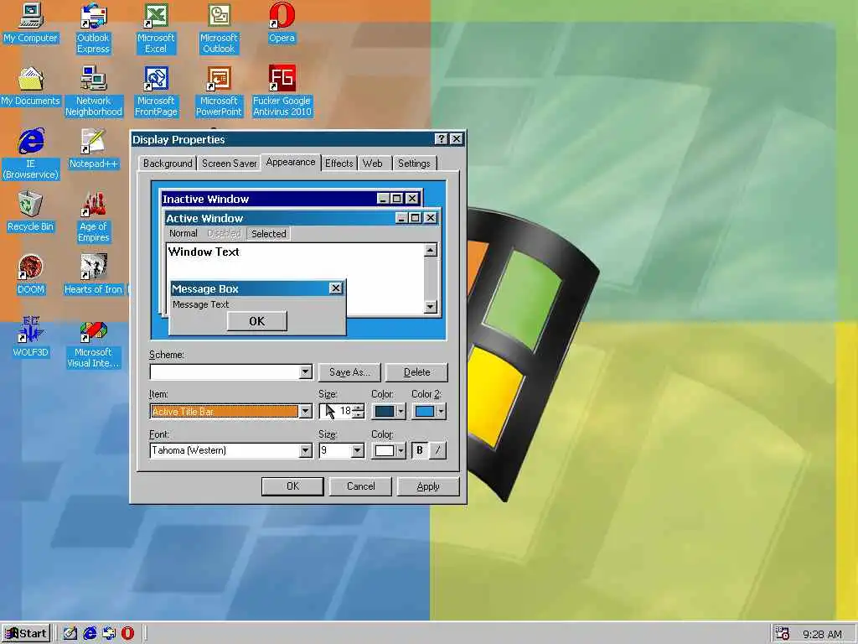Click the item Size field showing 18
Viewport: 858px width, 644px height.
pos(337,411)
